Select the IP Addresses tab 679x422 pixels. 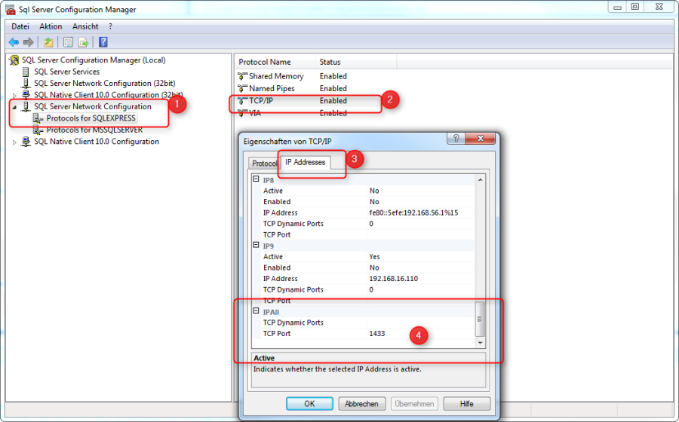(x=306, y=162)
